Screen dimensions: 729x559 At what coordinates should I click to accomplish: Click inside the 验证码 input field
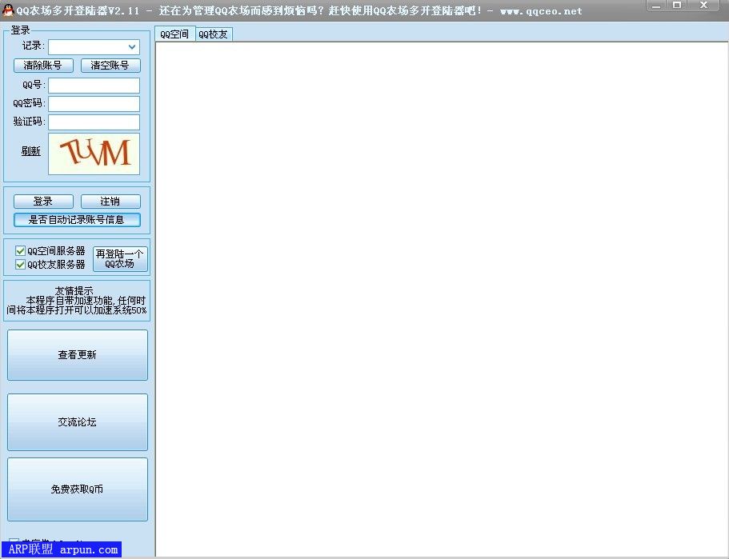coord(94,122)
